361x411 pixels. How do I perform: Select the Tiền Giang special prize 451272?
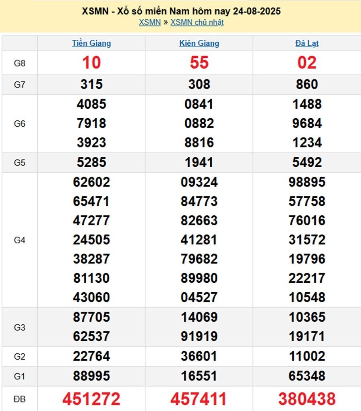tap(91, 399)
